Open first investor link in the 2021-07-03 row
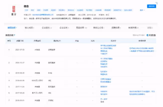 coord(108,46)
